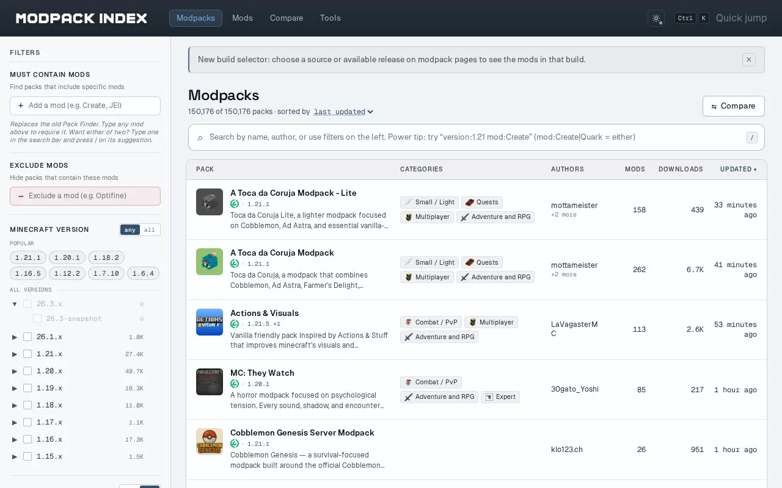Open the mottameister author link in Lite row
Viewport: 782px width, 488px height.
click(574, 206)
